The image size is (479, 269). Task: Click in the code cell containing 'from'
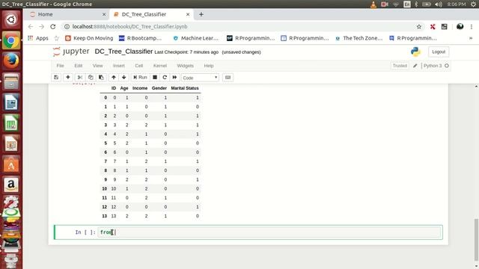[x=270, y=232]
